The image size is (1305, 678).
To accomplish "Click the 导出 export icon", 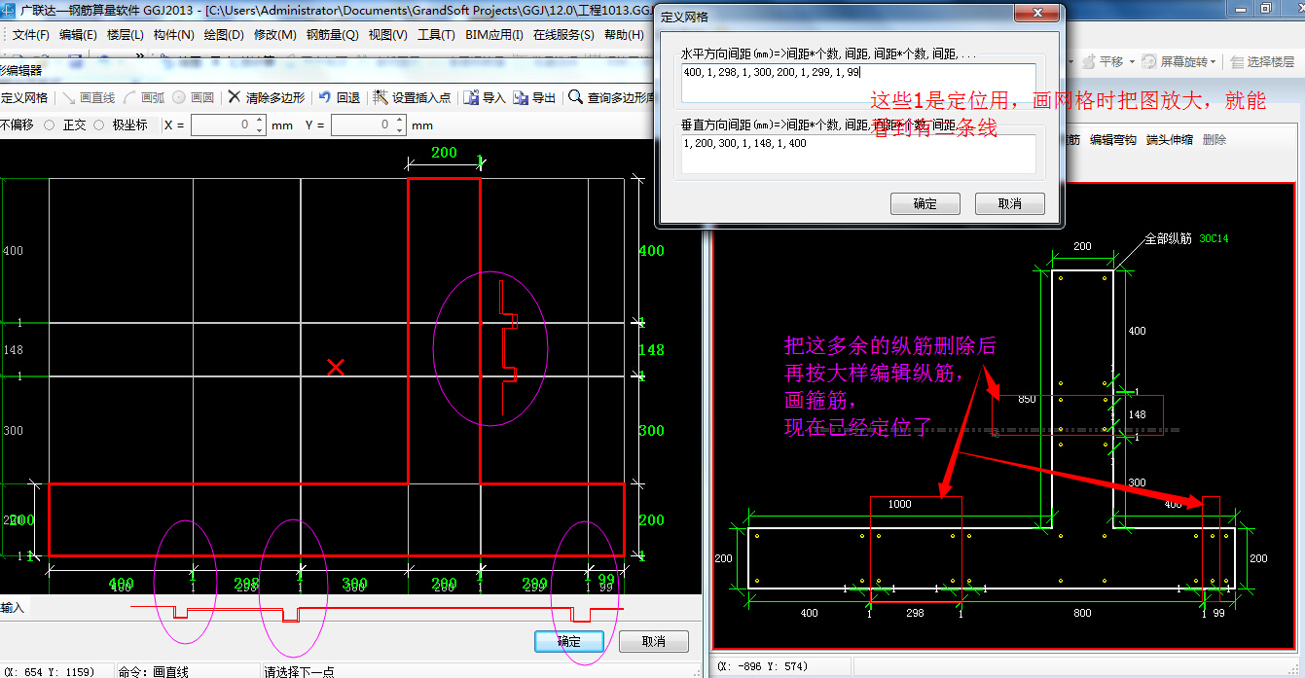I will (x=521, y=97).
